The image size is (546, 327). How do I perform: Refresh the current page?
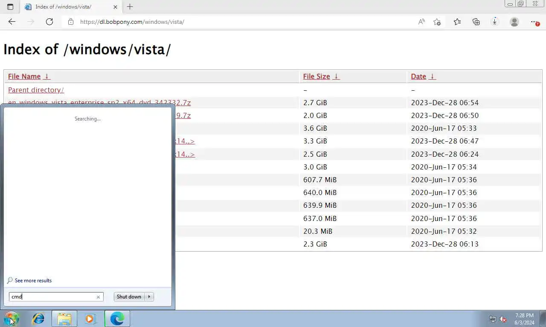[x=49, y=22]
